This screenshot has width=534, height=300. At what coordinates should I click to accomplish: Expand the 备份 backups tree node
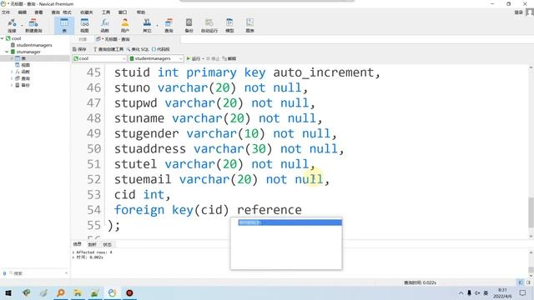point(12,85)
